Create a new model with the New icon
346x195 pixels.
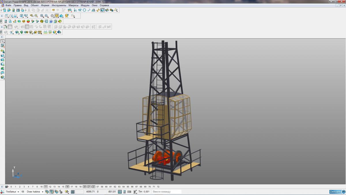(4, 10)
